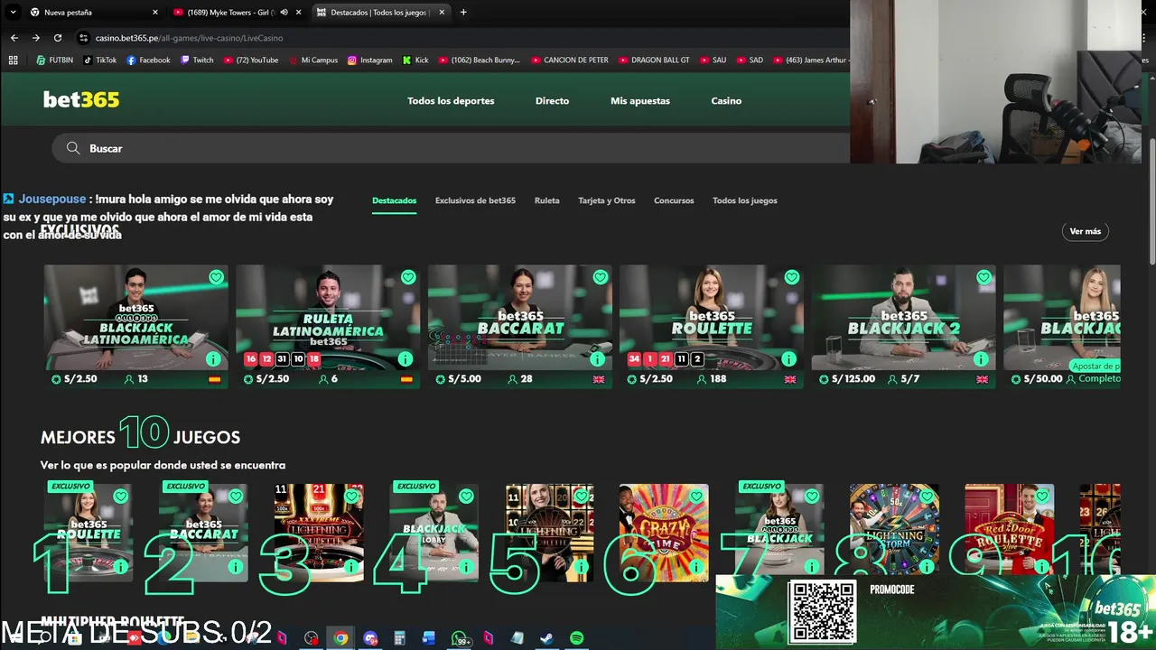Image resolution: width=1156 pixels, height=650 pixels.
Task: Open WhatsApp from the taskbar
Action: coord(459,638)
